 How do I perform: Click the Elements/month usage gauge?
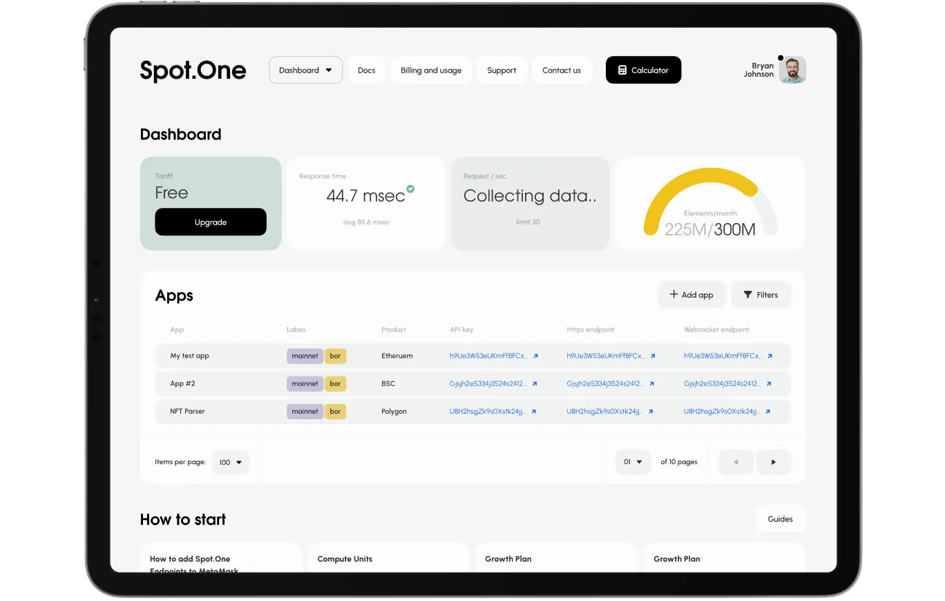click(711, 203)
